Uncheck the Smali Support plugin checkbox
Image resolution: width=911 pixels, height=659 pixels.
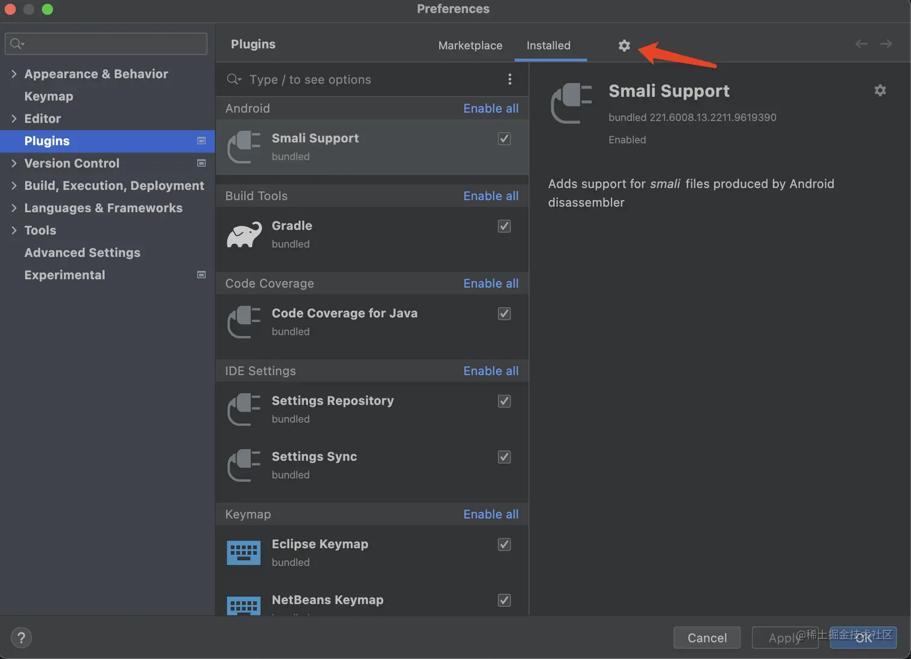tap(504, 139)
